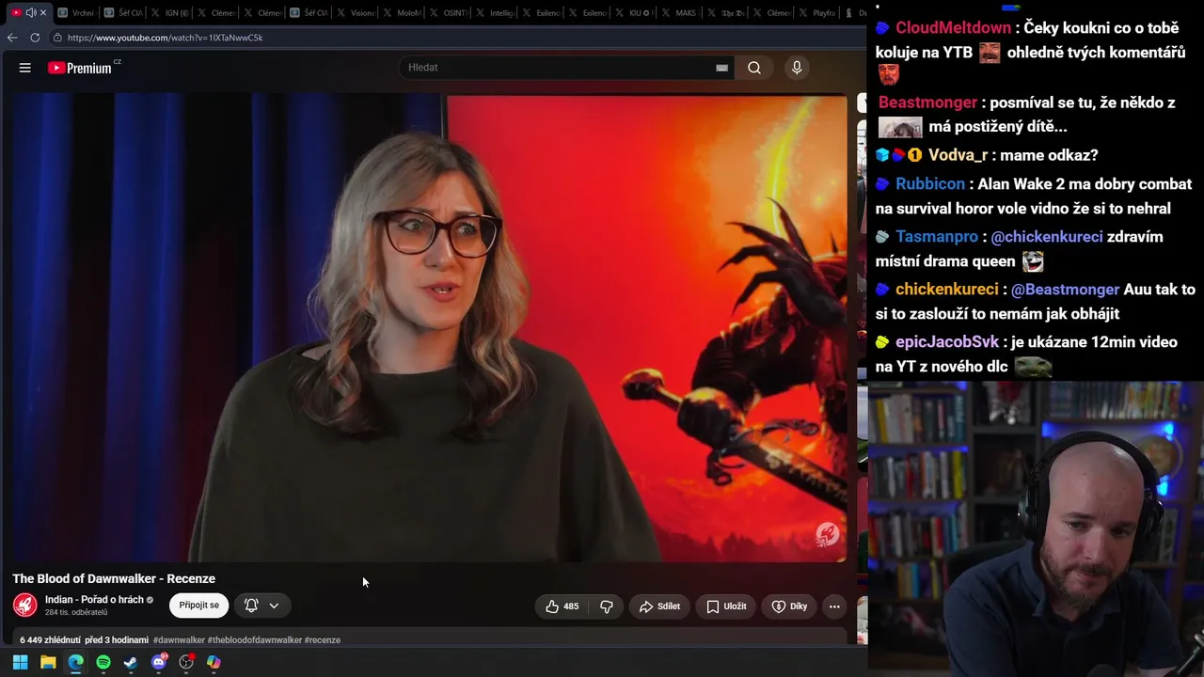The width and height of the screenshot is (1204, 677).
Task: Open the Visione browser tab
Action: pos(355,12)
